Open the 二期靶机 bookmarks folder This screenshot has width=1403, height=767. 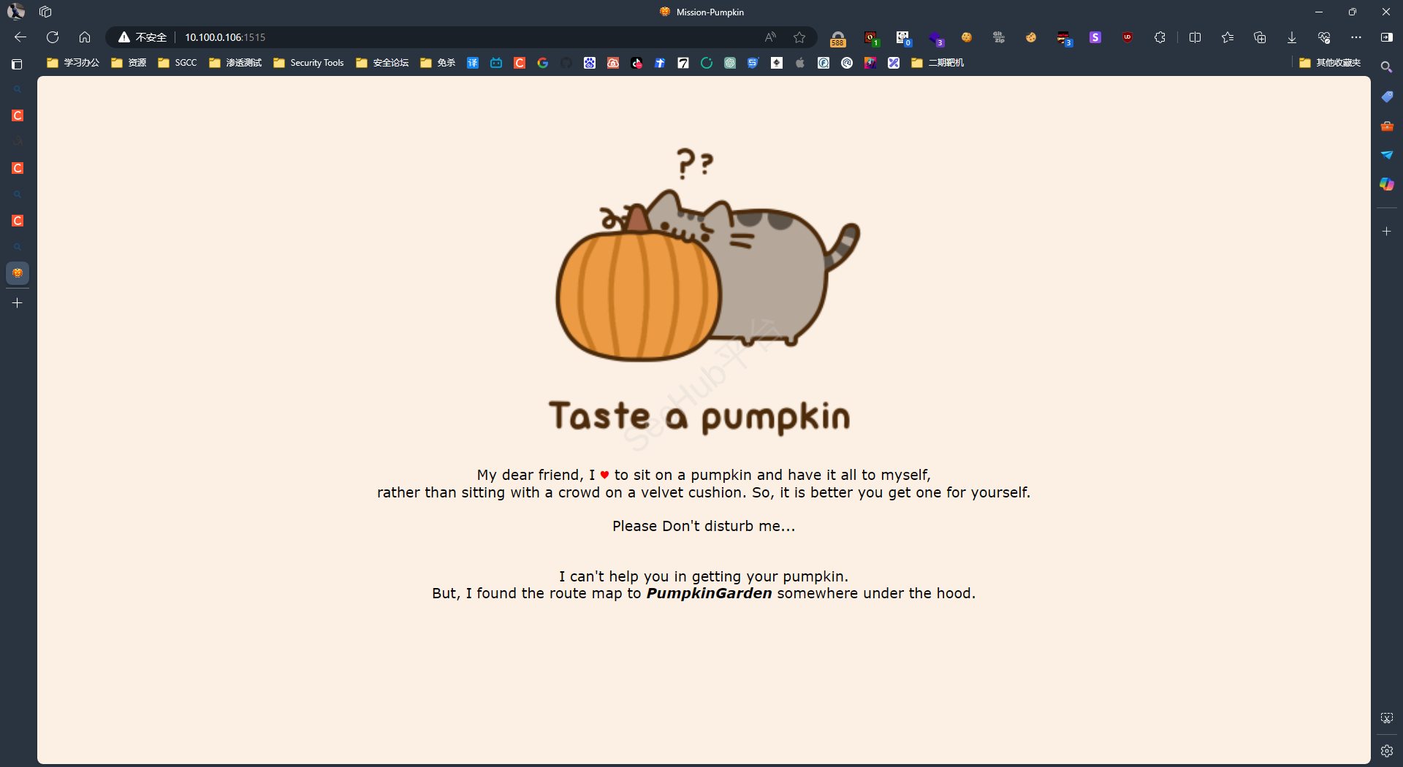[x=938, y=63]
